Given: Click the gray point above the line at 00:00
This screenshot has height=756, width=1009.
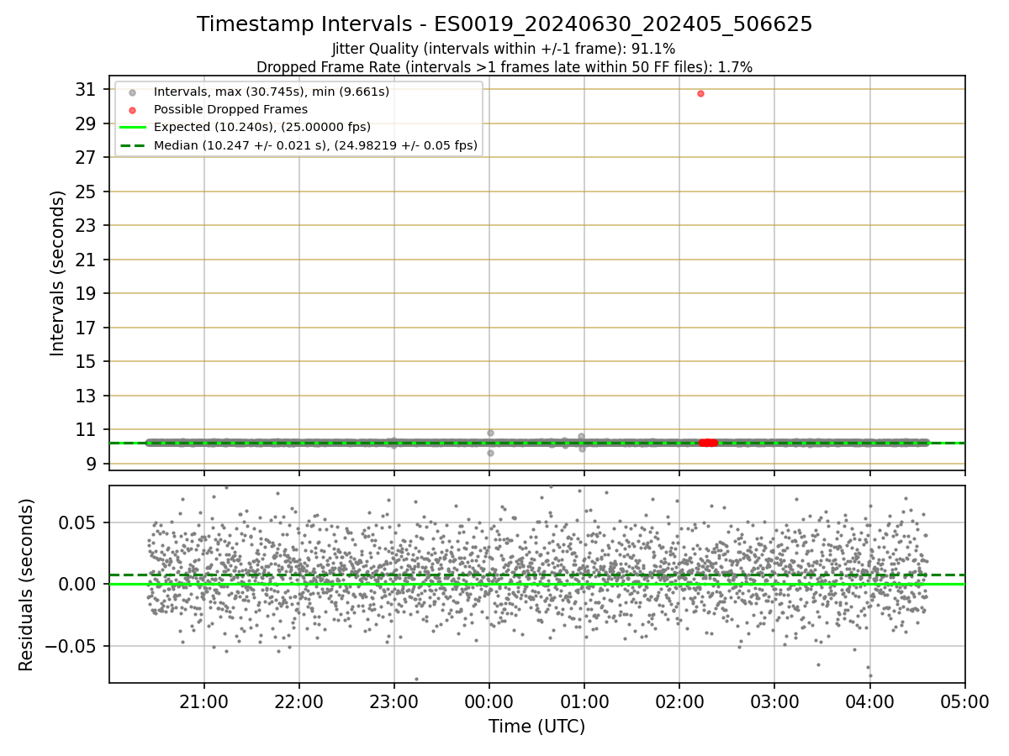Looking at the screenshot, I should coord(490,433).
